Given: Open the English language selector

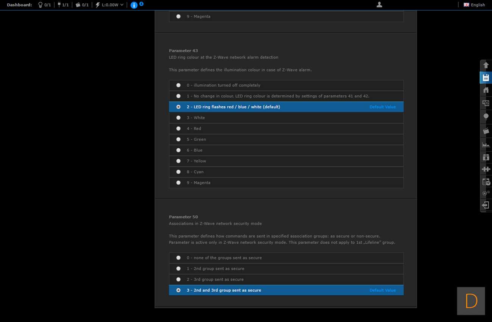Looking at the screenshot, I should pos(474,5).
